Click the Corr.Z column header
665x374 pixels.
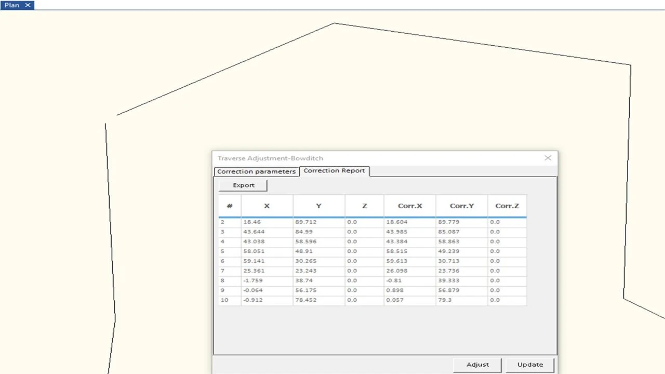(x=507, y=206)
